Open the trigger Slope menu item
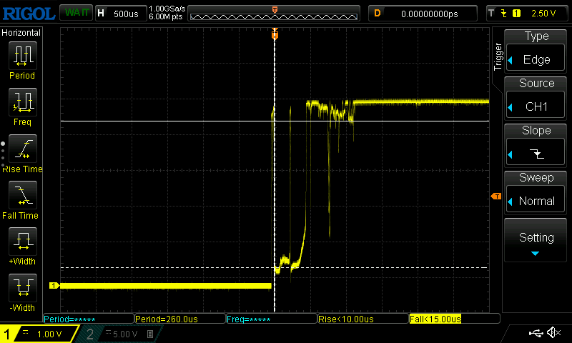572x343 pixels. click(536, 144)
